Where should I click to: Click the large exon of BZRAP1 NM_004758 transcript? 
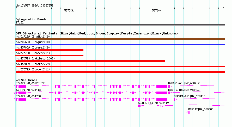pos(162,99)
